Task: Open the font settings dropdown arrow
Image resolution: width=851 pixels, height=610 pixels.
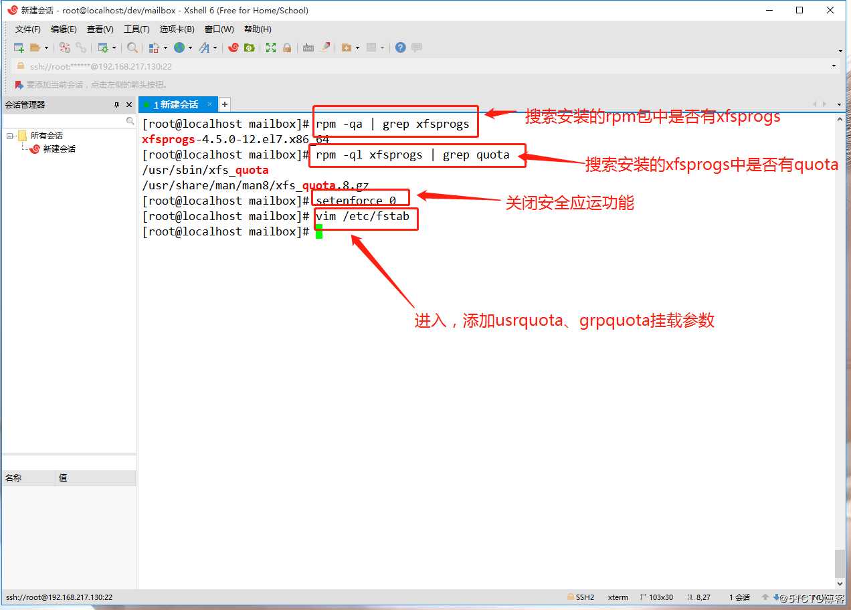Action: coord(215,47)
